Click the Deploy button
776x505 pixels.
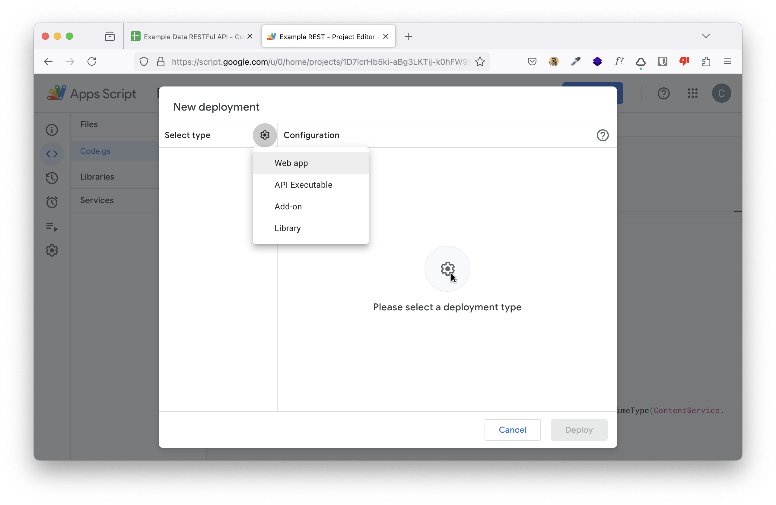pyautogui.click(x=579, y=430)
